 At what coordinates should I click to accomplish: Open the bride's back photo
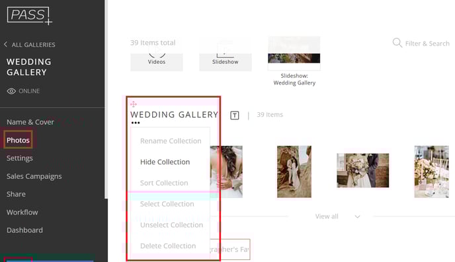pyautogui.click(x=226, y=172)
